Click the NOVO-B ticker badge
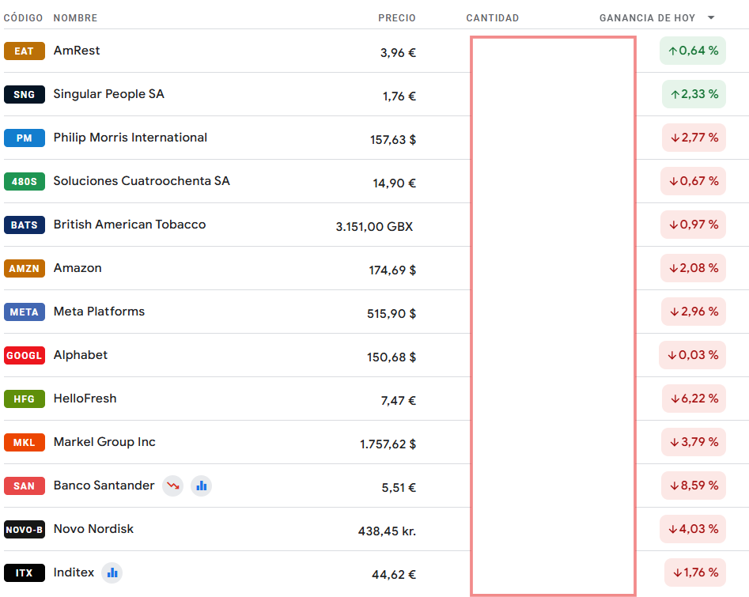The width and height of the screenshot is (749, 597). click(25, 529)
